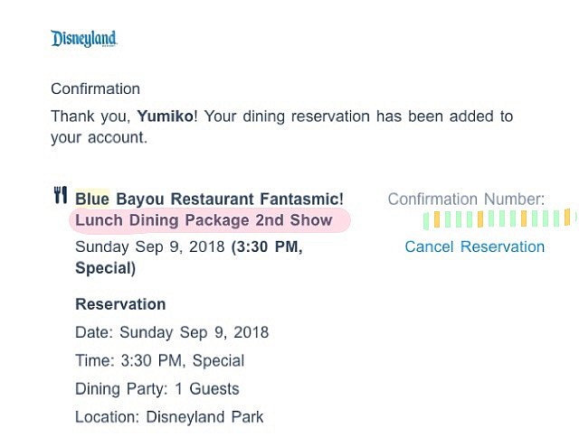Click the fork and knife dining icon

[61, 195]
